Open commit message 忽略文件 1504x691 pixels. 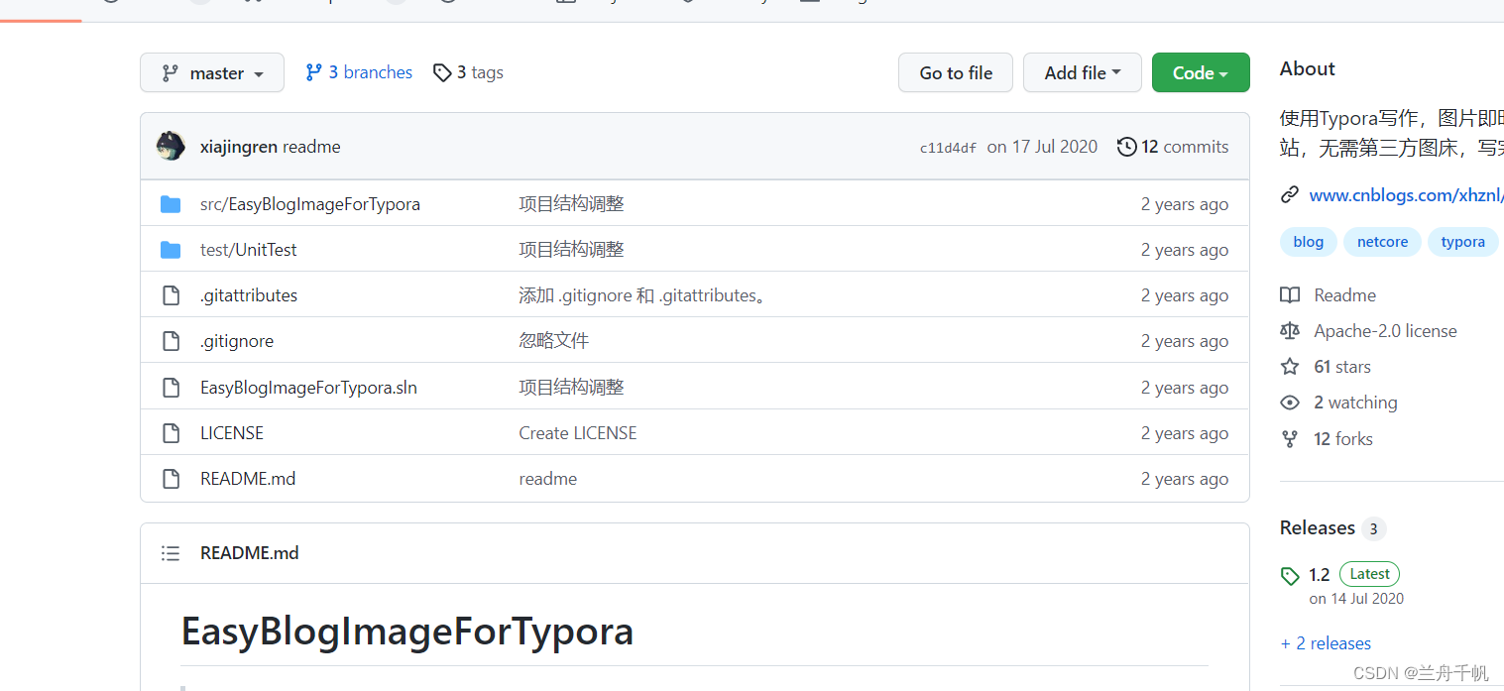[x=553, y=341]
